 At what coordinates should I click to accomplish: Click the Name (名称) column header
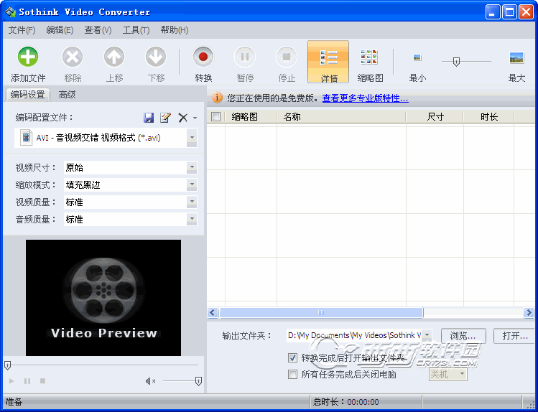coord(341,117)
